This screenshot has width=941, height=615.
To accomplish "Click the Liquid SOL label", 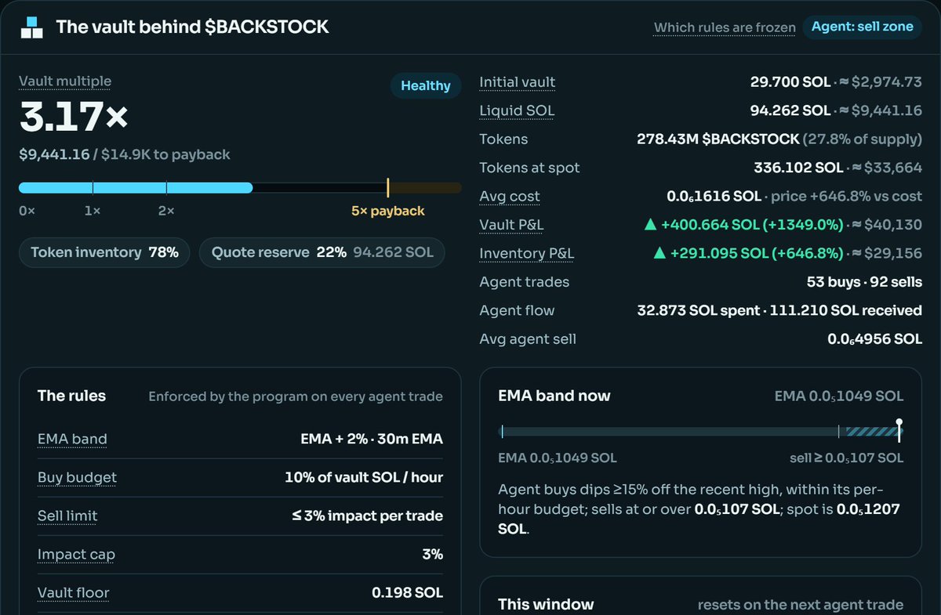I will (517, 110).
